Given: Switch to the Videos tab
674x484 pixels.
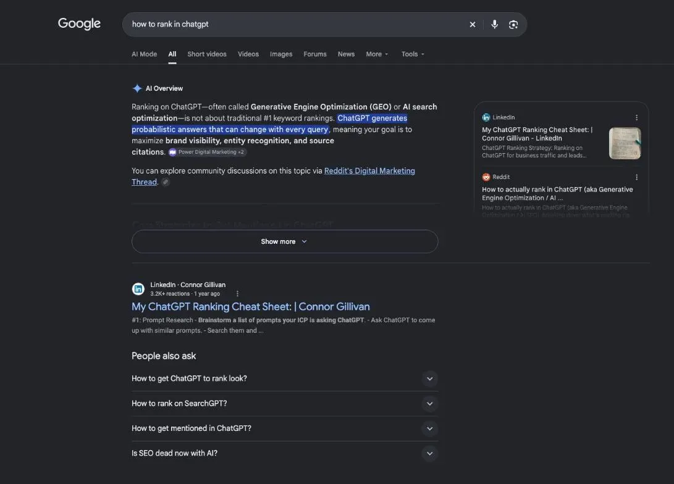Looking at the screenshot, I should (x=248, y=54).
